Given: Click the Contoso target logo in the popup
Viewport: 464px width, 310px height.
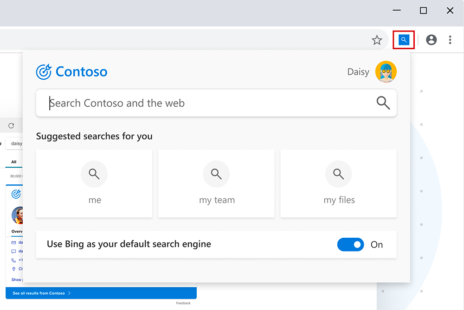Looking at the screenshot, I should pos(44,72).
